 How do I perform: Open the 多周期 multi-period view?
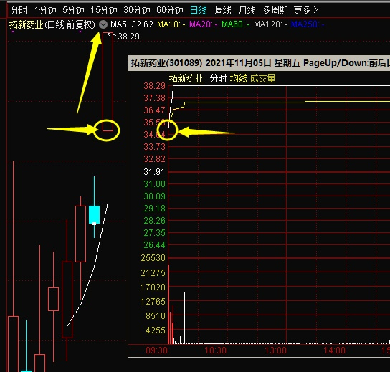[275, 10]
